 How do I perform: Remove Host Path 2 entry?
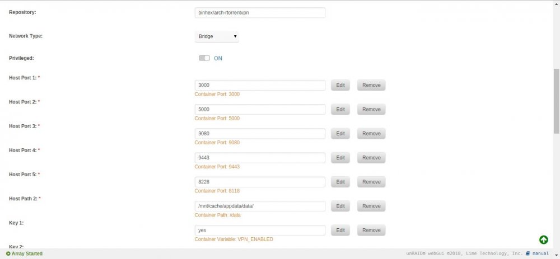tap(371, 206)
